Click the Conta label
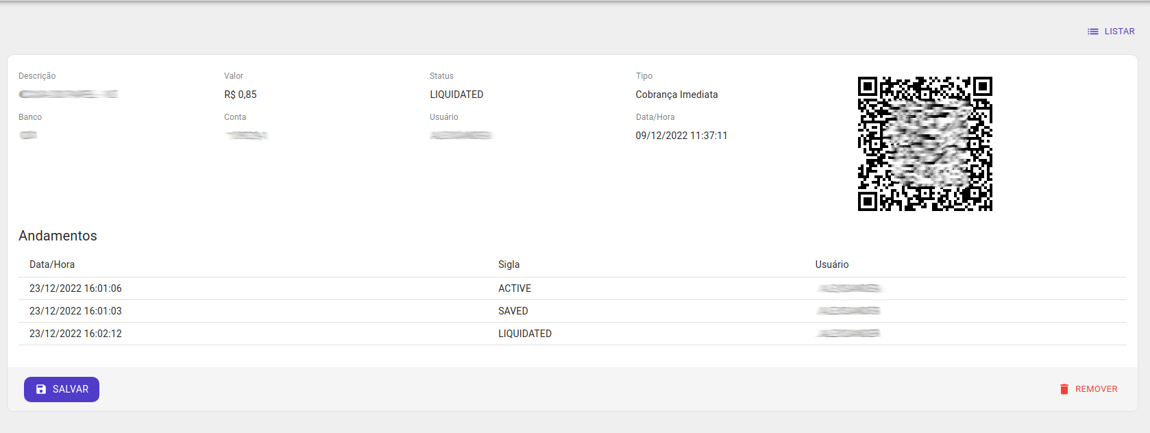The image size is (1150, 433). coord(235,117)
